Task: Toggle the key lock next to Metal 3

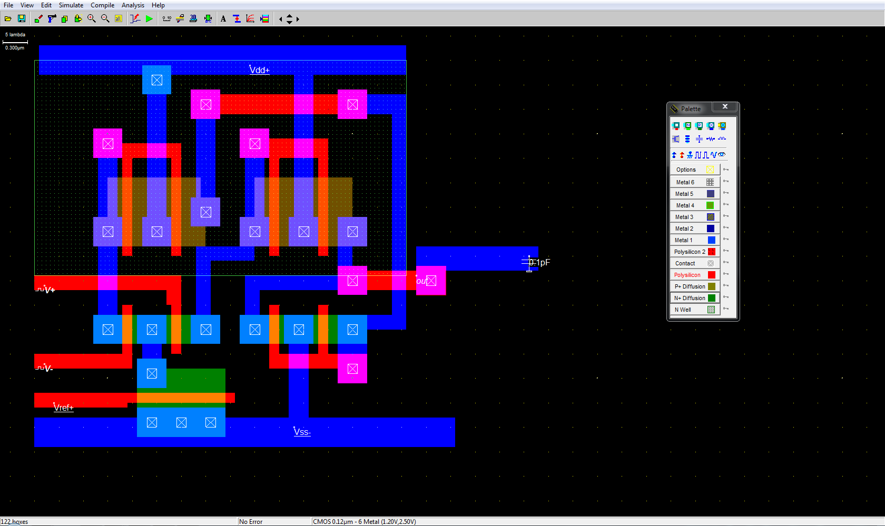Action: point(726,216)
